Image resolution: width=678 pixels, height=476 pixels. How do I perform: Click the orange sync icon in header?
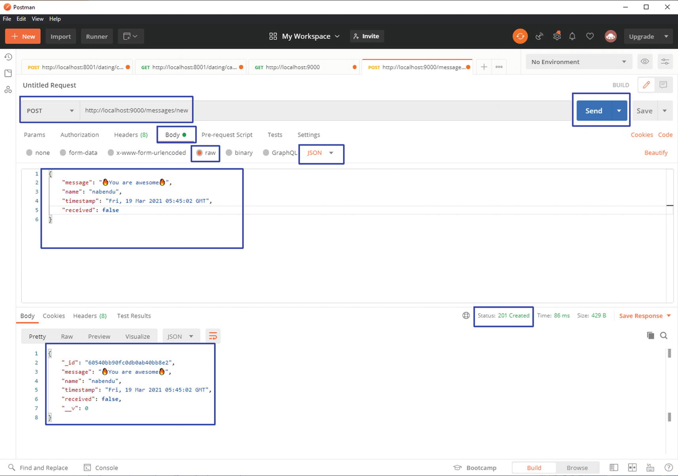coord(520,36)
